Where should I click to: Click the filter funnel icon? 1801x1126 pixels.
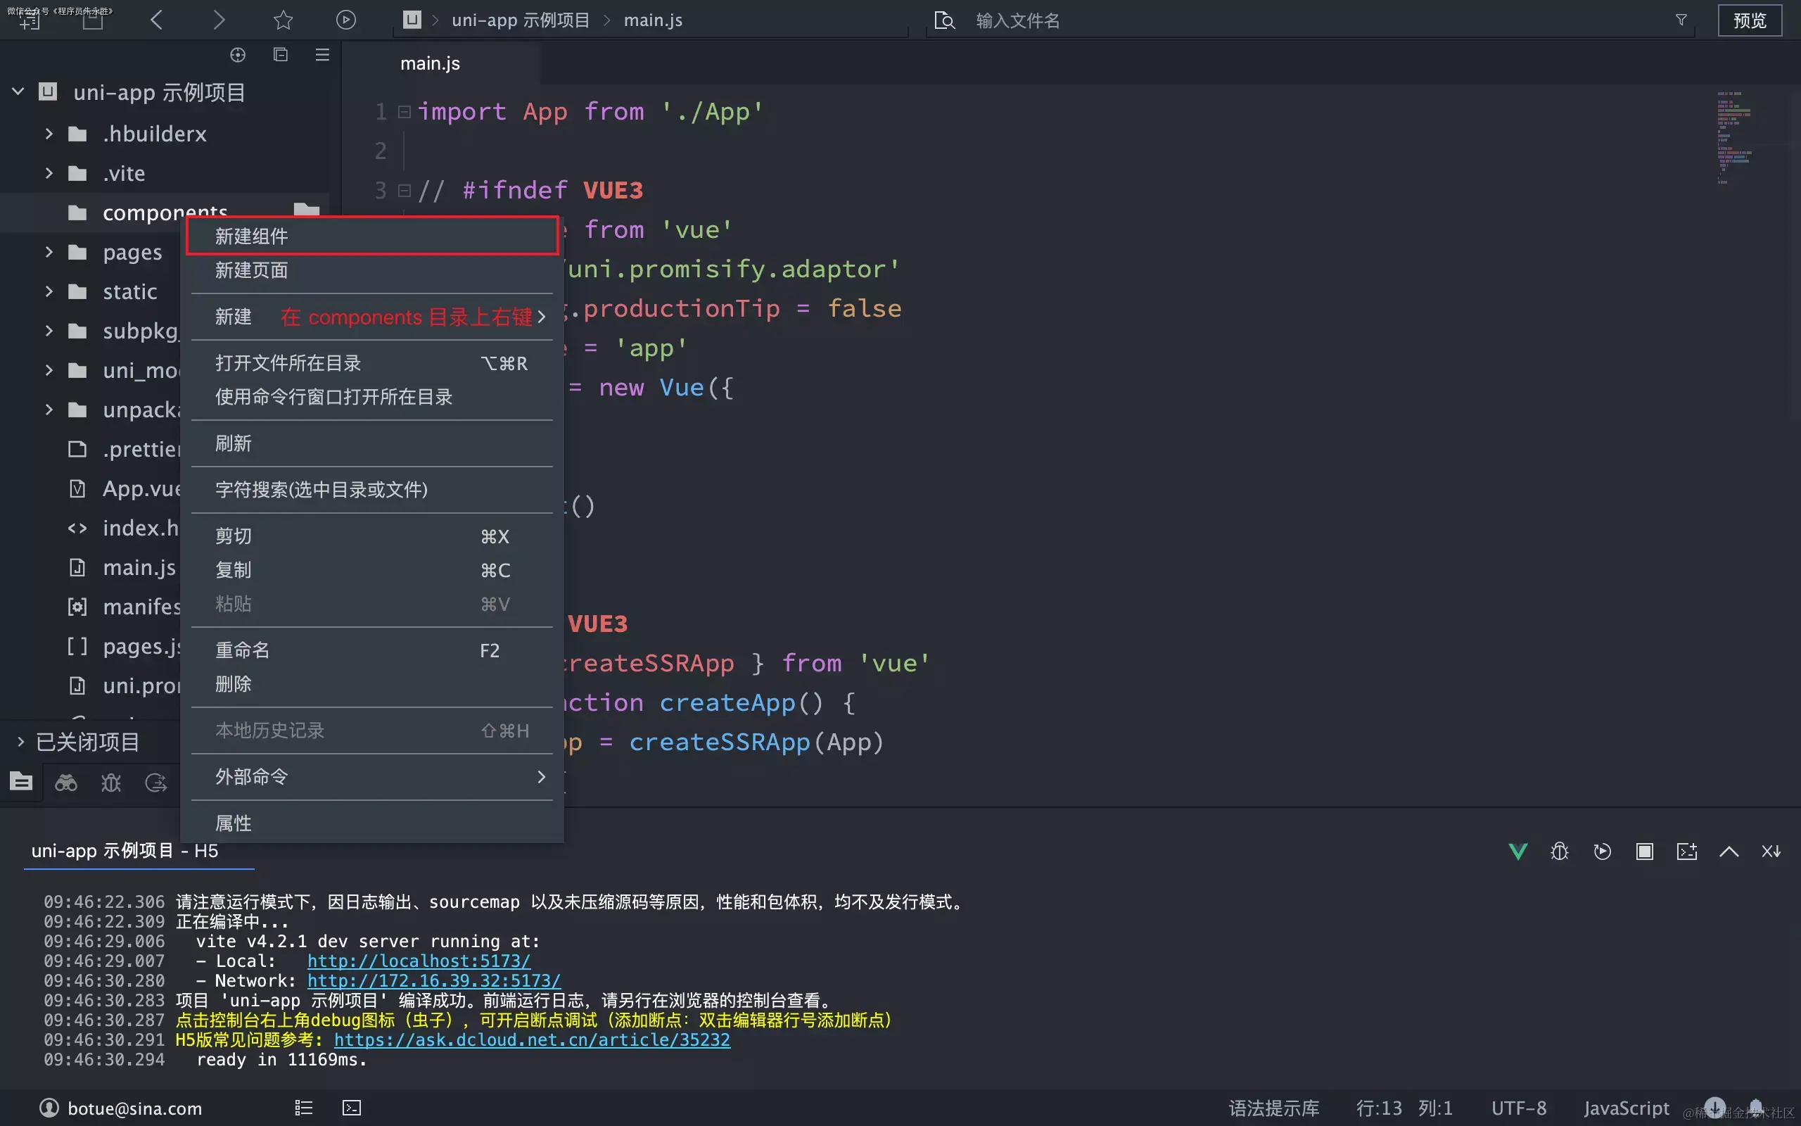pyautogui.click(x=1681, y=20)
